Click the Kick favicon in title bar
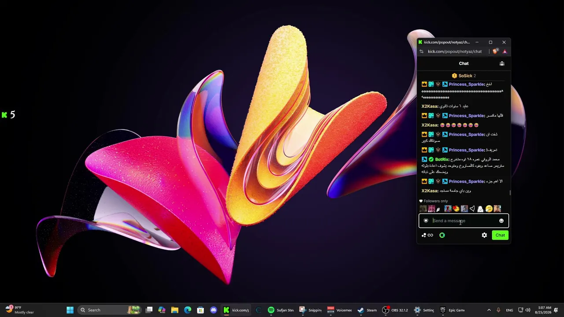Viewport: 564px width, 317px height. click(x=420, y=42)
